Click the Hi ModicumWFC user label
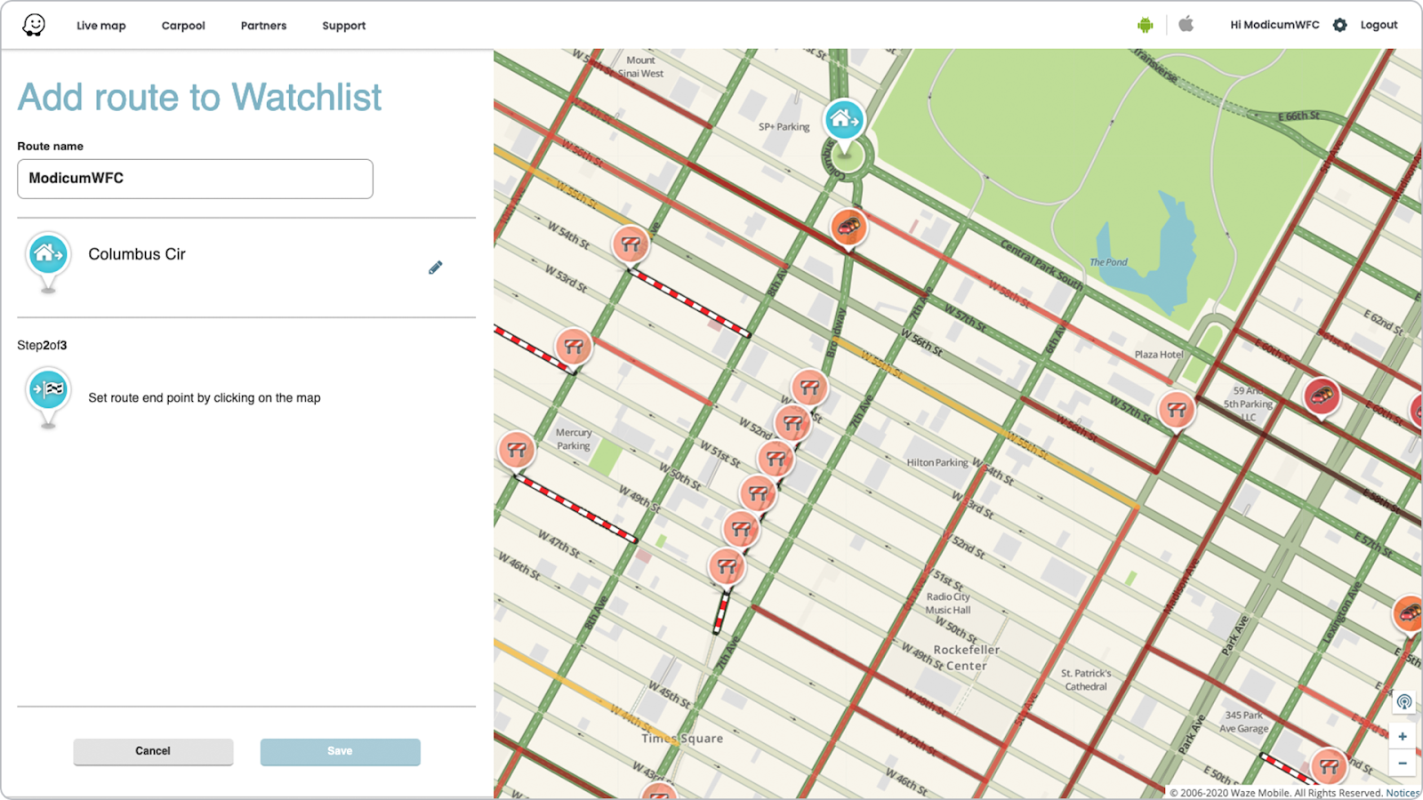This screenshot has height=800, width=1423. click(x=1274, y=25)
